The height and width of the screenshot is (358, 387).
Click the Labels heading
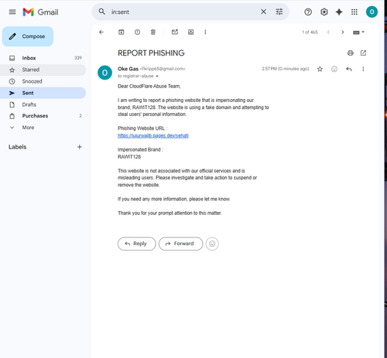[18, 147]
